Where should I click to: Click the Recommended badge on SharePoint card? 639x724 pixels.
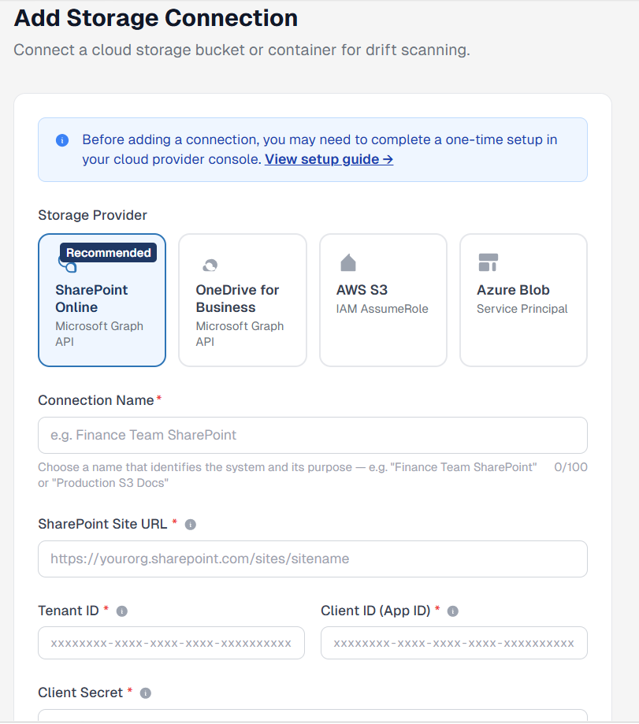(x=109, y=253)
